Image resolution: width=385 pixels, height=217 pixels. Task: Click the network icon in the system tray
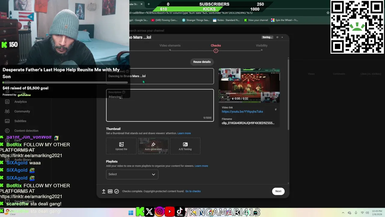pos(362,213)
